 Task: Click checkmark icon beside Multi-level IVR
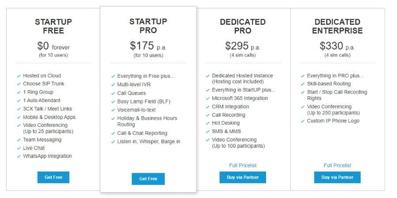click(x=113, y=85)
